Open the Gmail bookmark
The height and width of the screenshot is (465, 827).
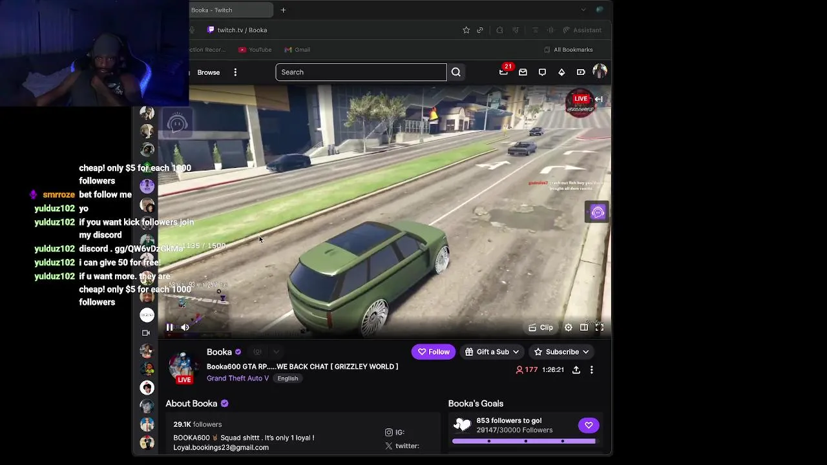click(x=297, y=50)
